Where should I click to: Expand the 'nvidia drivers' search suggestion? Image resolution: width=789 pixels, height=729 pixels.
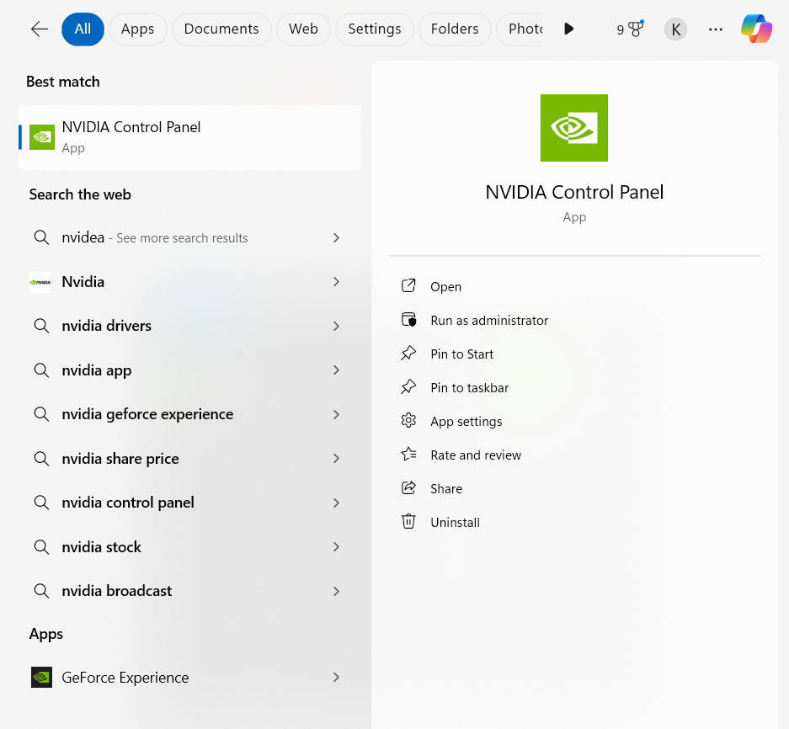coord(336,326)
